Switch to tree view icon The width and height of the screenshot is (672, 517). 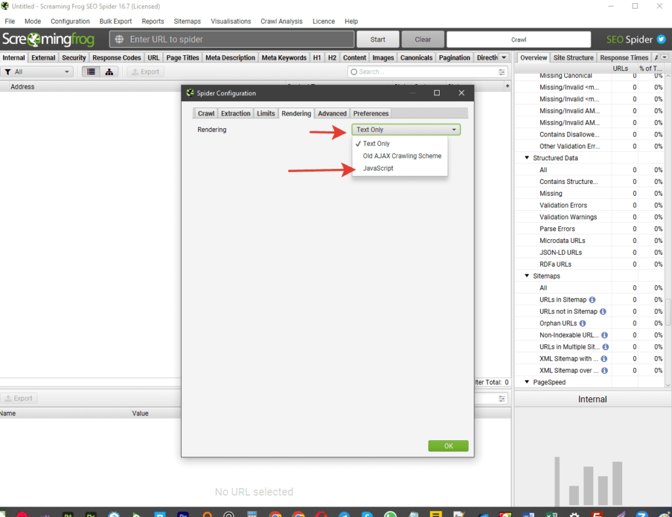pos(110,72)
